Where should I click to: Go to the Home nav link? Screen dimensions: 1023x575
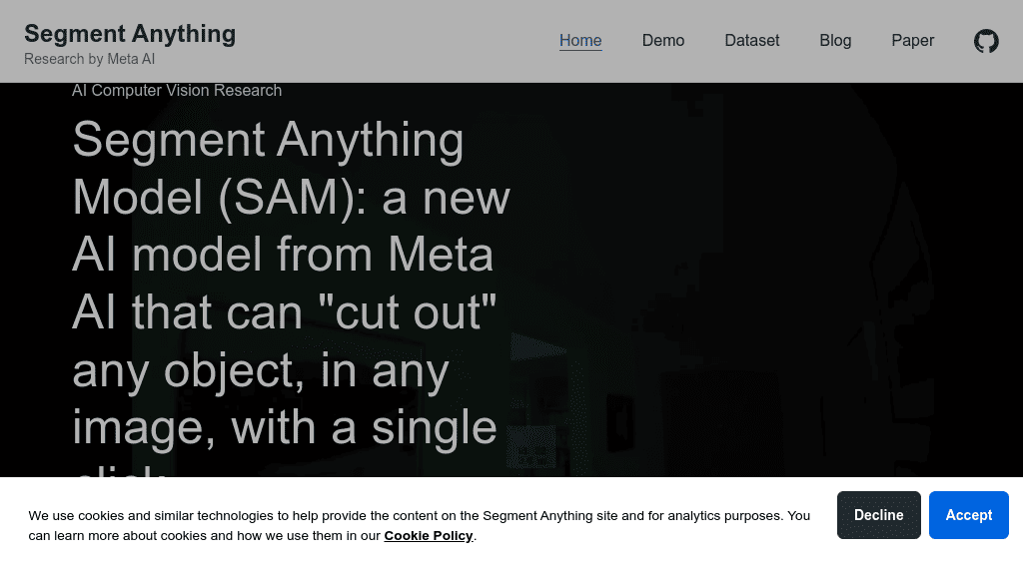(580, 41)
